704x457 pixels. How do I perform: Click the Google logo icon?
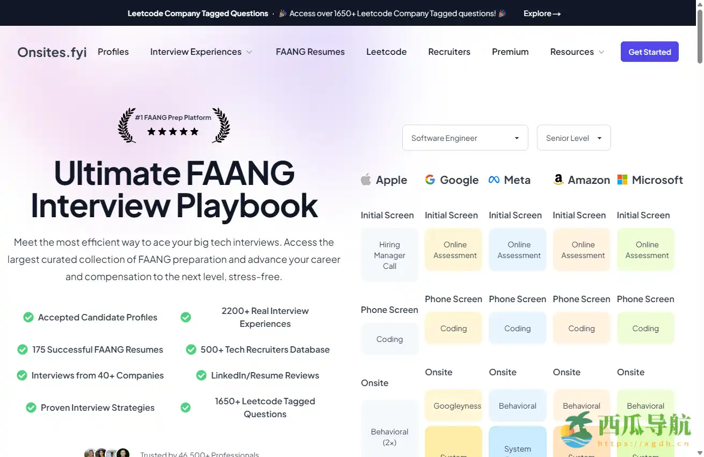430,180
